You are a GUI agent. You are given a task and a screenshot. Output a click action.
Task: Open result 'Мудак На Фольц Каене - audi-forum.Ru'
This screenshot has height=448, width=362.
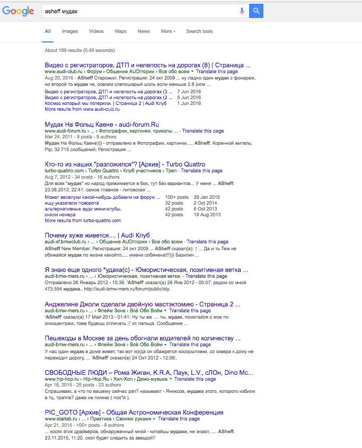102,125
